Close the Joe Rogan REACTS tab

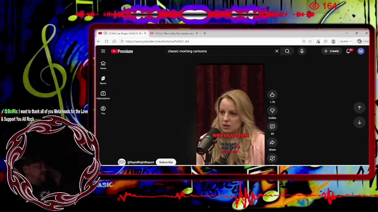pos(145,33)
